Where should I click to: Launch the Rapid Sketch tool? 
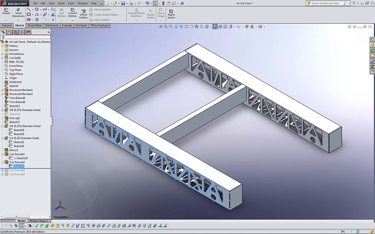[171, 13]
